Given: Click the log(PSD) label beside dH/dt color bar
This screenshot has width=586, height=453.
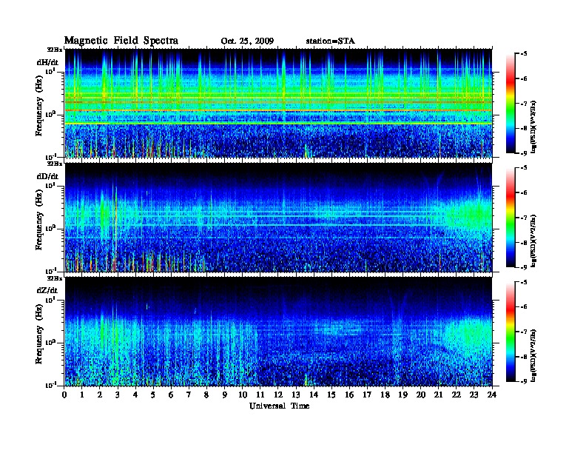Looking at the screenshot, I should tap(533, 127).
